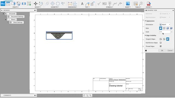The width and height of the screenshot is (175, 98).
Task: Click the info icon in Drawing View dialog
Action: (146, 51)
